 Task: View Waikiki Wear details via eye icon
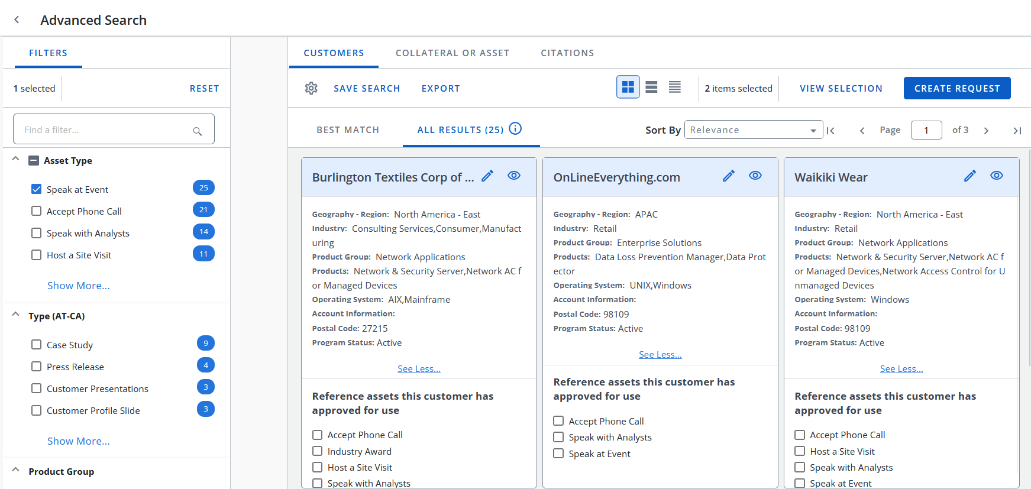click(997, 176)
